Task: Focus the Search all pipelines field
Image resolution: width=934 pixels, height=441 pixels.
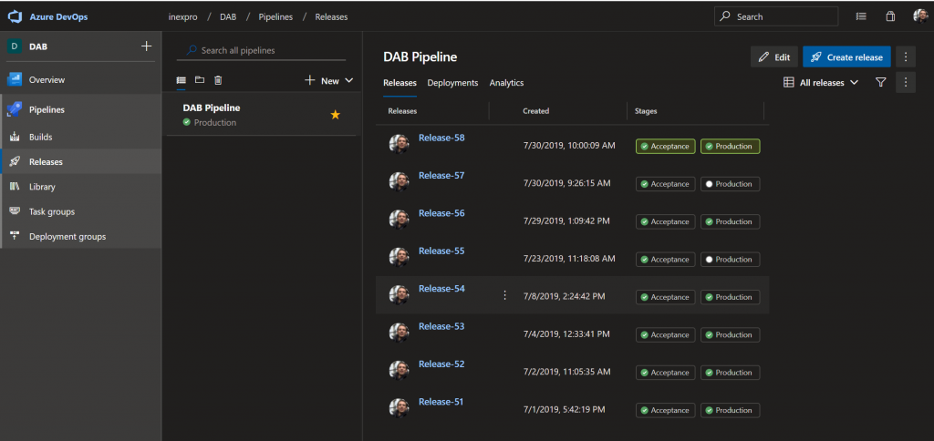Action: (x=261, y=51)
